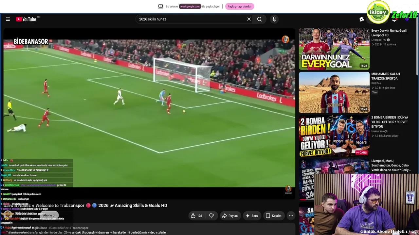Click the meet.google.com chip in sharing bar
The width and height of the screenshot is (419, 235).
190,7
